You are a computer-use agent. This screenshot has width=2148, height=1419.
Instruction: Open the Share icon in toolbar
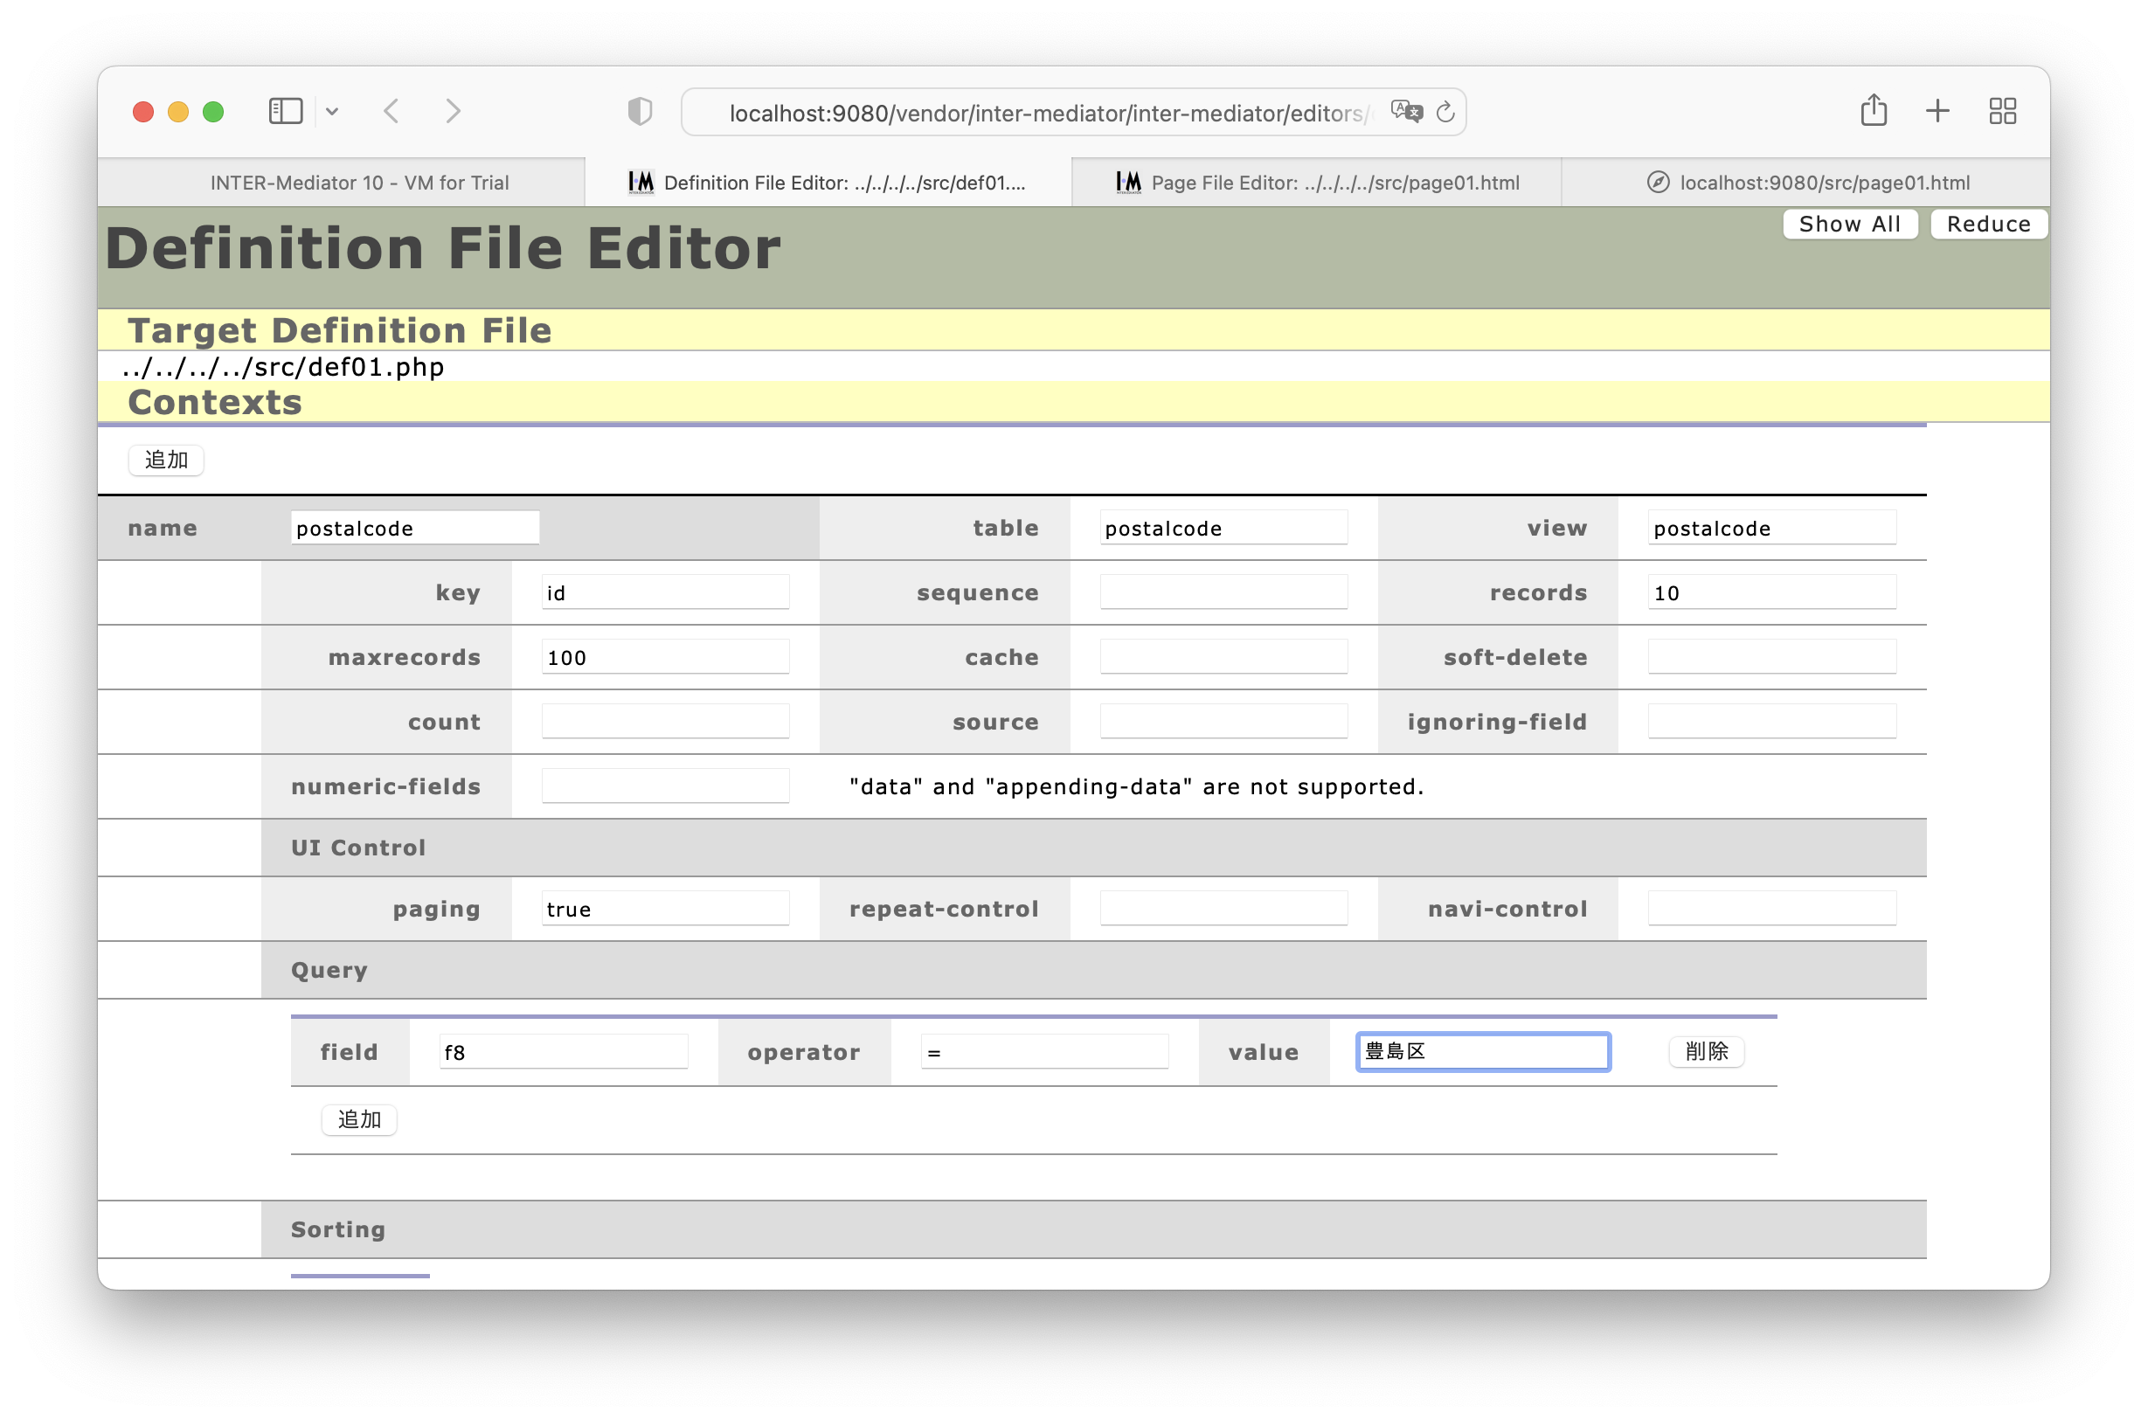coord(1873,110)
